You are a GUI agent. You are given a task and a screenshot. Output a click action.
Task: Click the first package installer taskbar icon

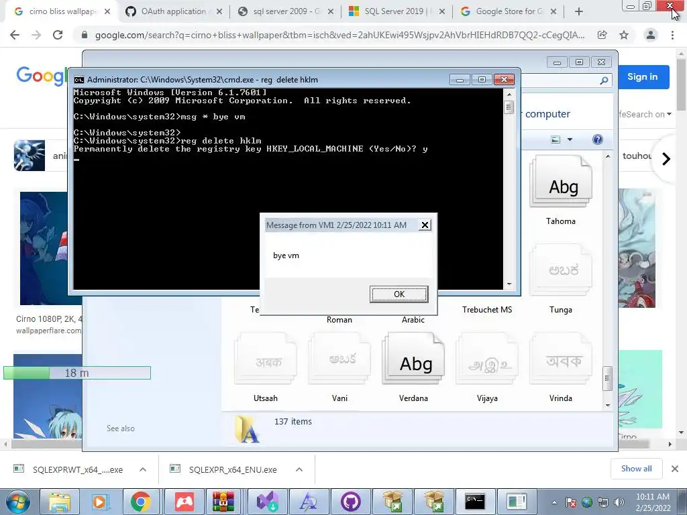(x=392, y=502)
